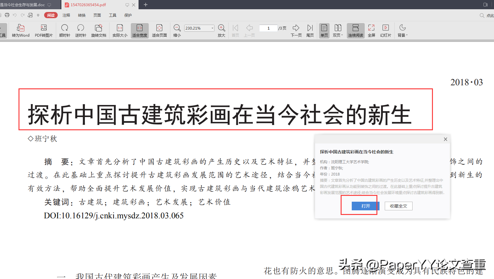This screenshot has height=279, width=494.
Task: Open 背景 background color dropdown
Action: click(402, 31)
